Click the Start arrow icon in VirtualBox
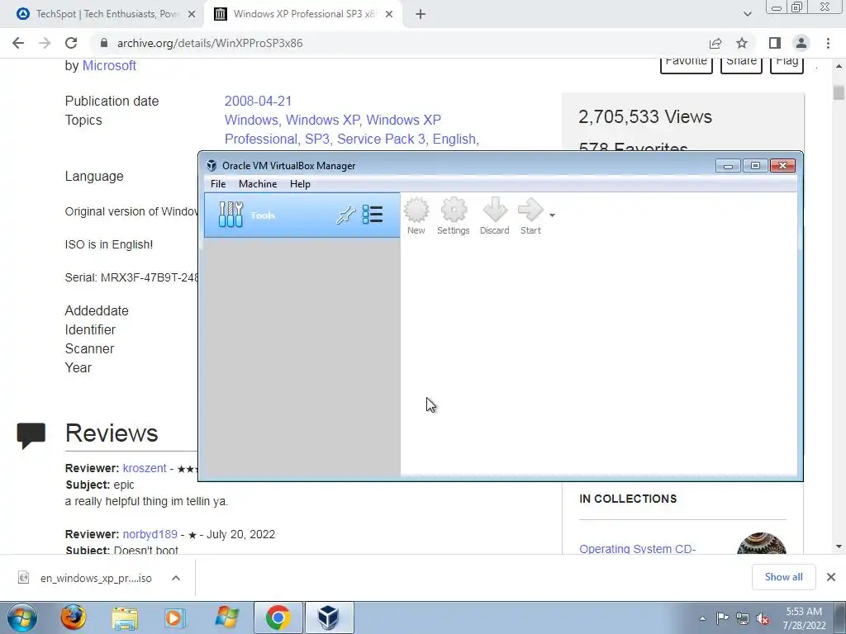The height and width of the screenshot is (634, 846). click(x=530, y=215)
